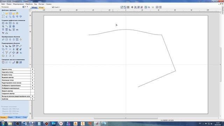Open the Word icon in taskbar

point(24,124)
